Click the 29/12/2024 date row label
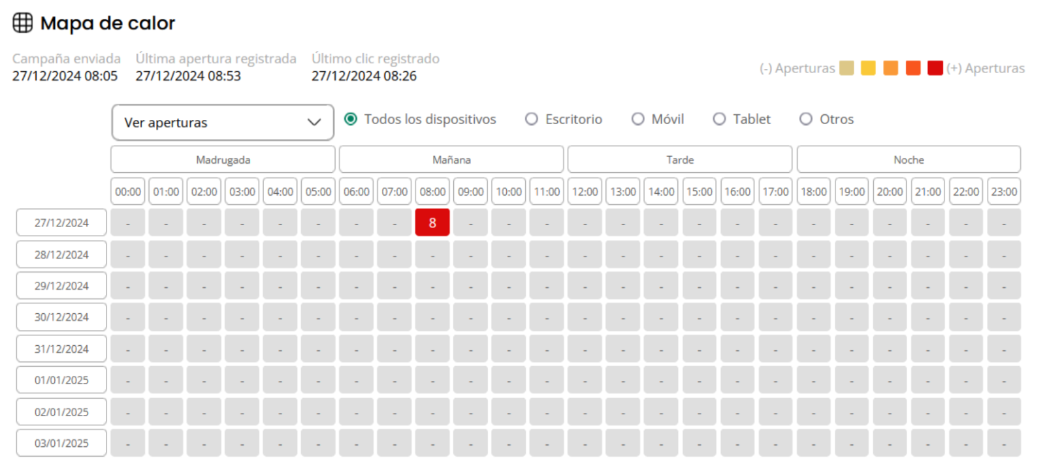 tap(61, 286)
